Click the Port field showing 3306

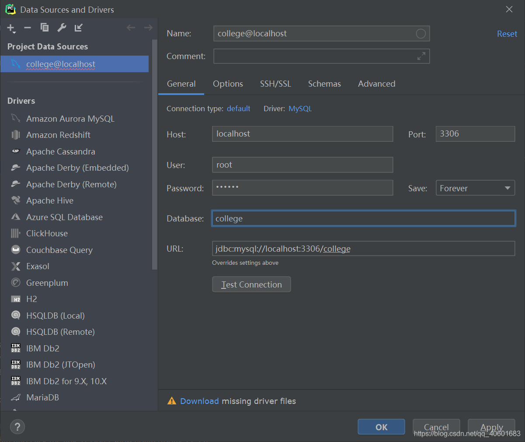click(475, 134)
